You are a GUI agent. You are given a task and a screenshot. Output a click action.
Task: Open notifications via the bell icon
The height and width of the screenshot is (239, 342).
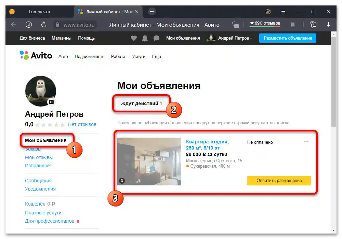point(145,38)
